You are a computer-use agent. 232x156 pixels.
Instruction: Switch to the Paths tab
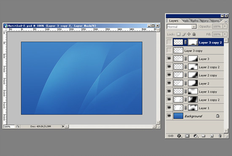(194, 21)
